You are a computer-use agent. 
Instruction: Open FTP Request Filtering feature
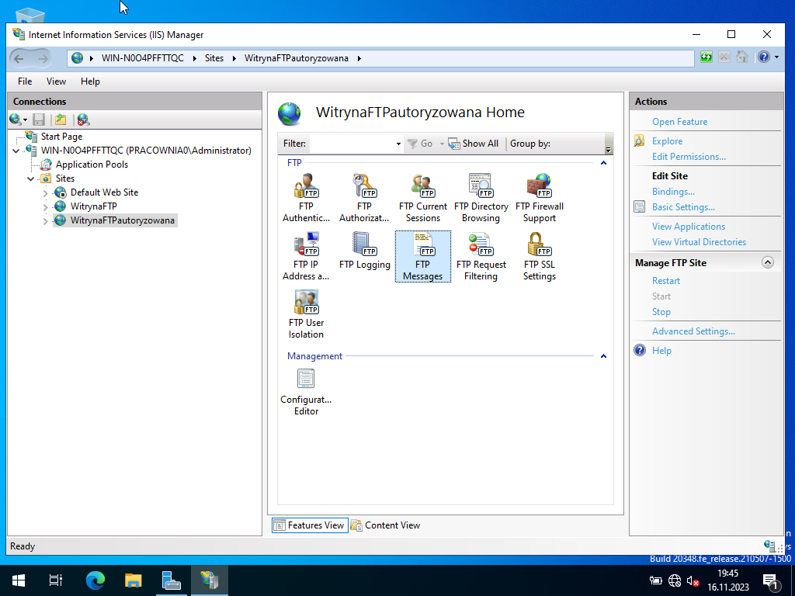point(481,256)
